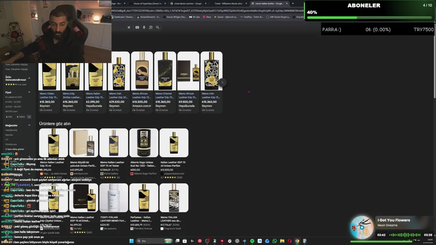Select the 'memo italian leather' tab
436x245 pixels.
(x=269, y=3)
